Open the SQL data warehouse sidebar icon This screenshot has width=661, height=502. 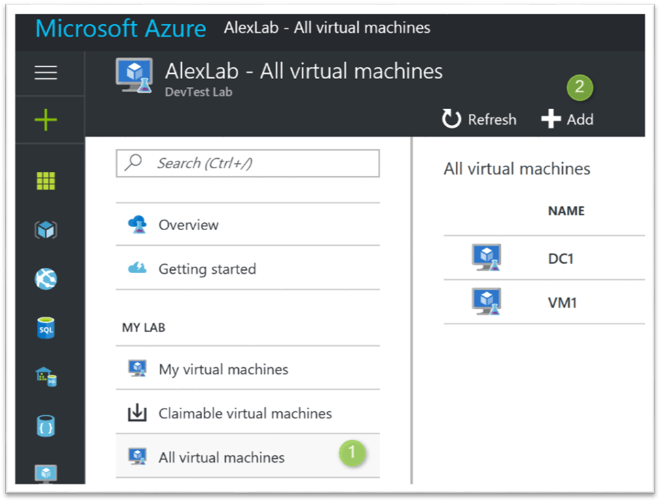(46, 376)
